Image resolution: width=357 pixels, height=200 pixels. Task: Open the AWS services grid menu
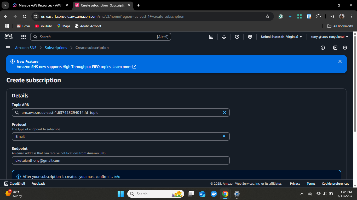(24, 37)
